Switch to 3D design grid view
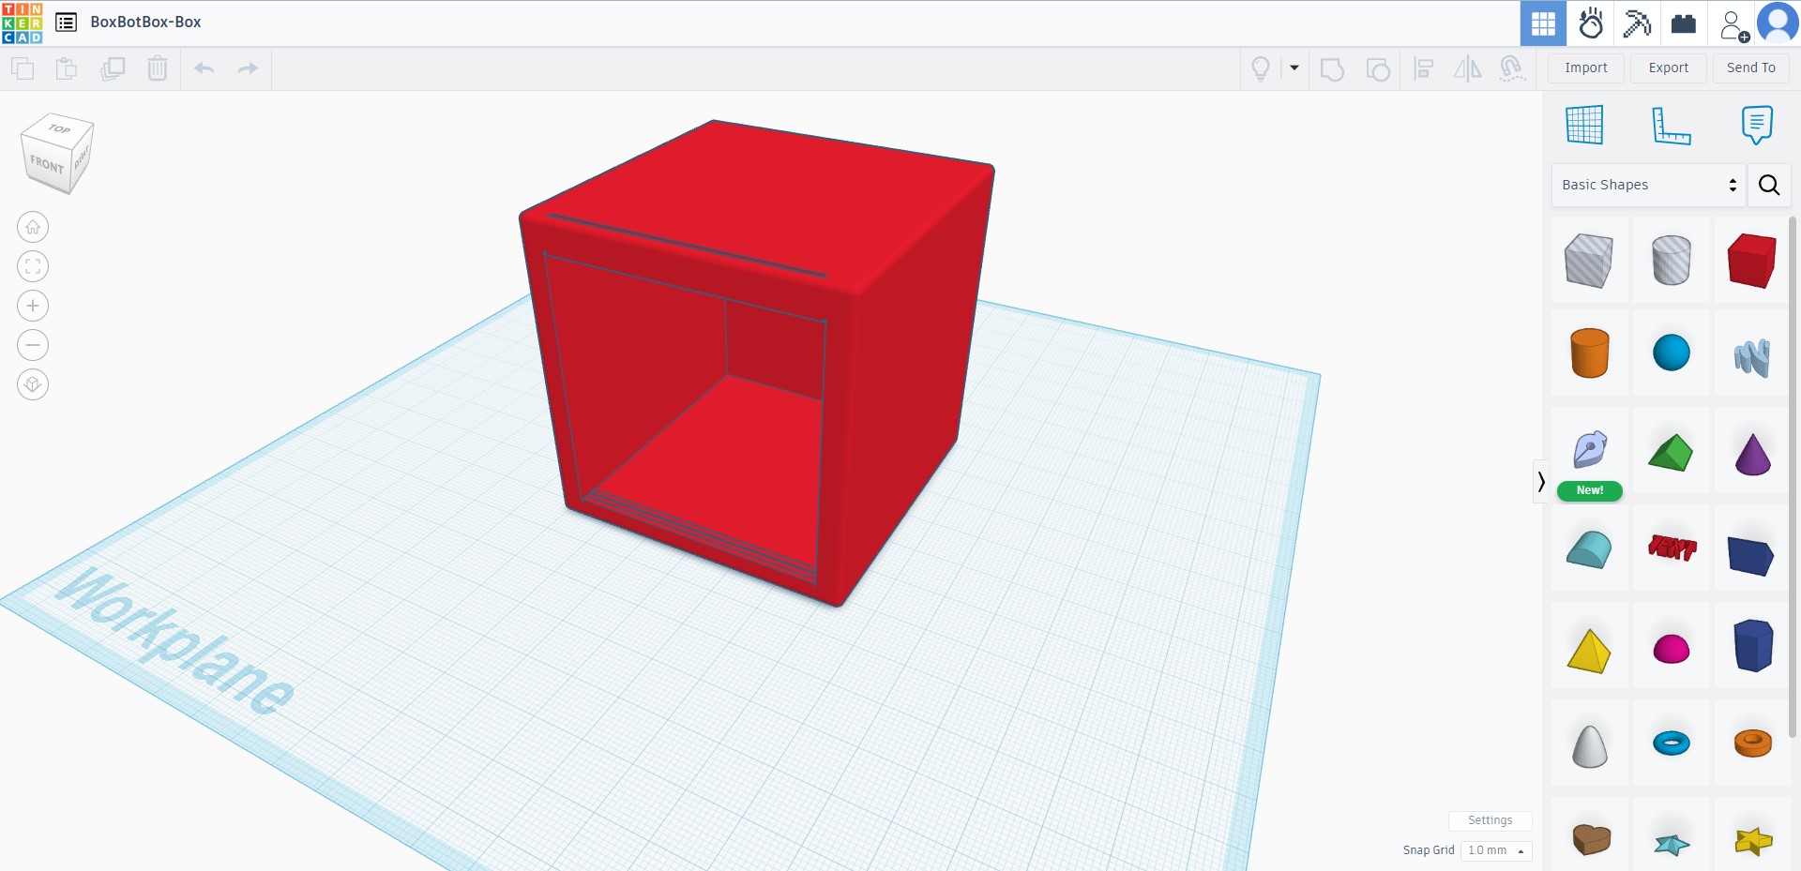 pos(1543,23)
